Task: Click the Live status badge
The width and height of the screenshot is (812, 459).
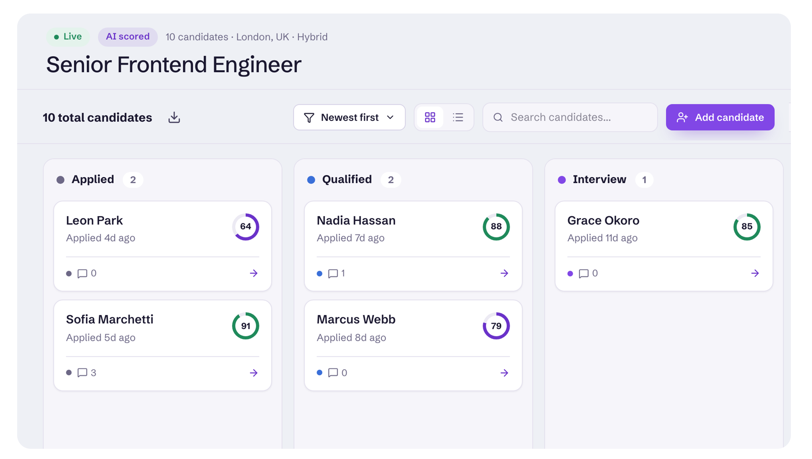Action: [68, 37]
